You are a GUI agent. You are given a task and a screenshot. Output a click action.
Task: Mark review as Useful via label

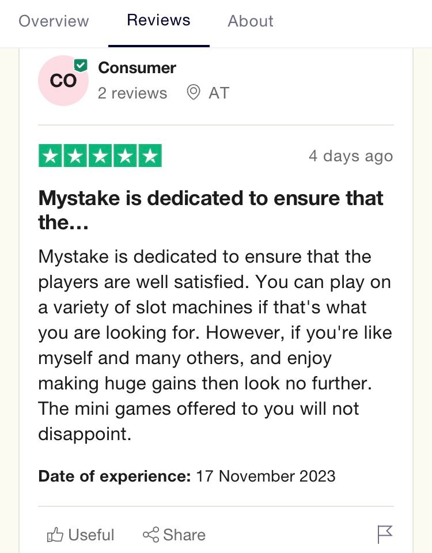pos(91,535)
